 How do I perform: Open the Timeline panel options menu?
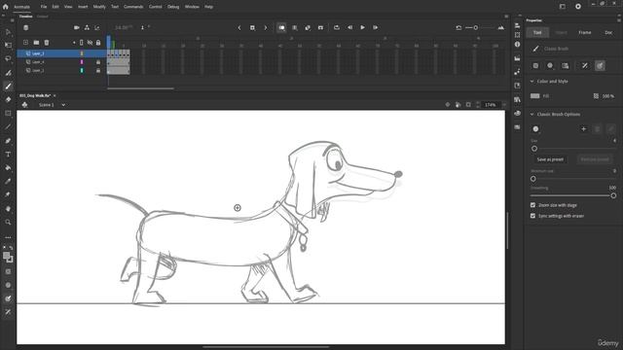click(x=506, y=17)
